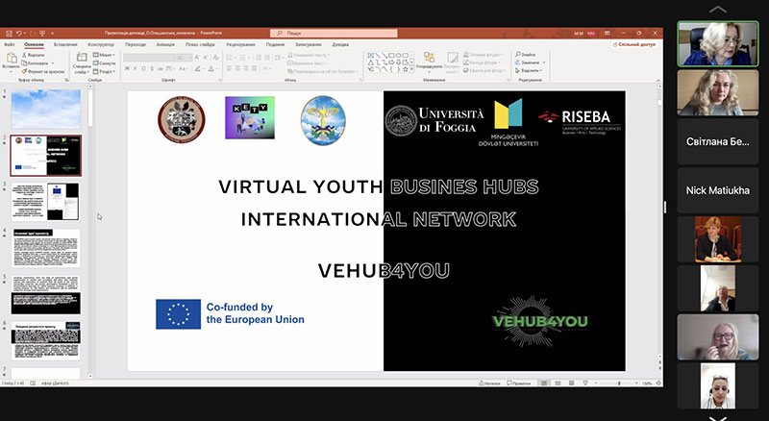Screen dimensions: 769x421
Task: Switch to Reading view icon in status bar
Action: 571,383
